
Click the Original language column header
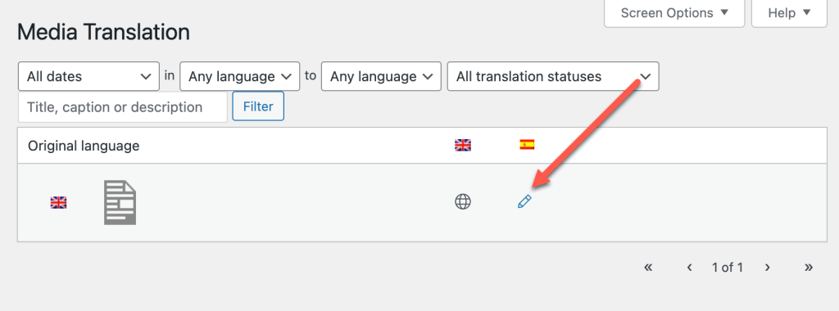point(84,146)
